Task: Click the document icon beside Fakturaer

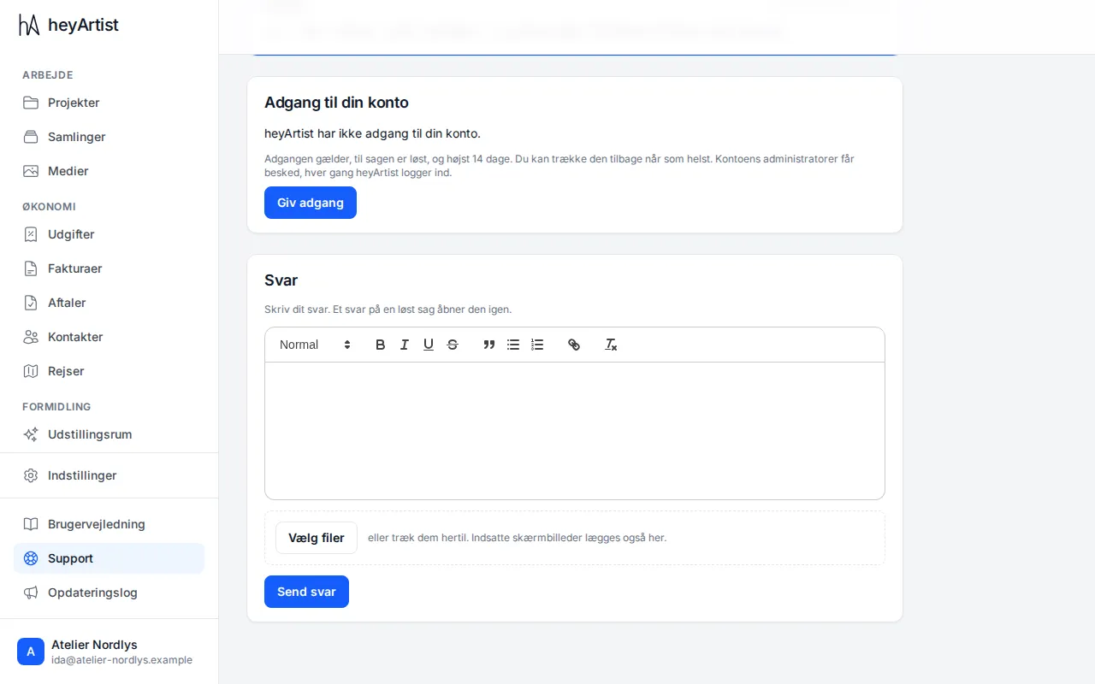Action: (x=31, y=268)
